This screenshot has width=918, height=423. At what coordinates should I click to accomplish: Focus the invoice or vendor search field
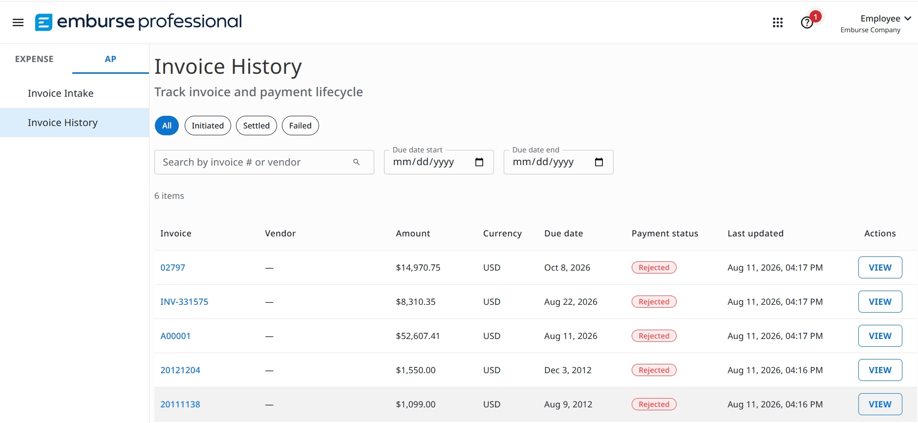[264, 162]
